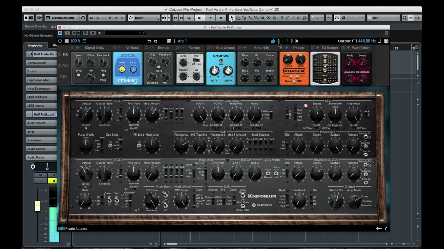The image size is (444, 249).
Task: Expand Audio Inserts inspector section
Action: point(41,123)
